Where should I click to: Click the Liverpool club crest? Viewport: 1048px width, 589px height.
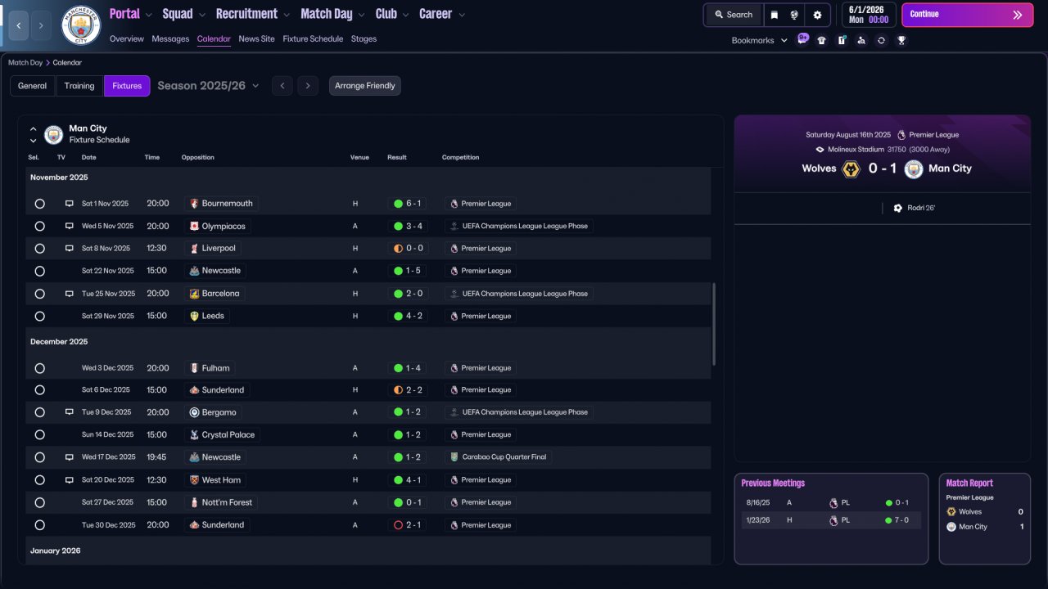[194, 249]
